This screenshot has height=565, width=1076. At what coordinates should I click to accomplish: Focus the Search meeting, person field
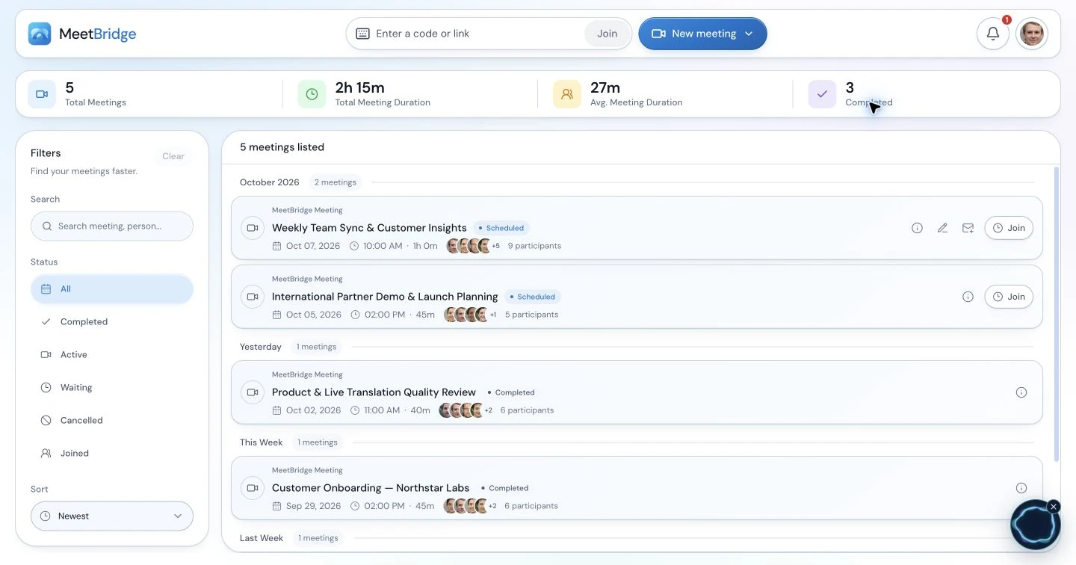[112, 226]
